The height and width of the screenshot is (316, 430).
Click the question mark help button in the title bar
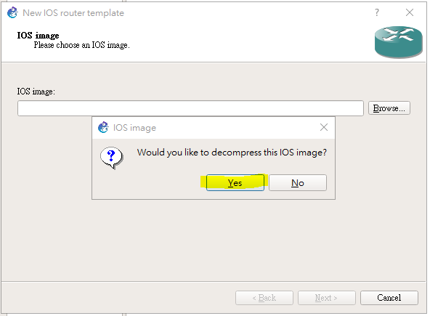377,12
